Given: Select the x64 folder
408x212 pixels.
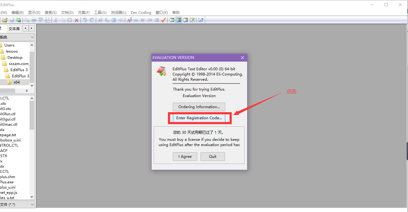Looking at the screenshot, I should [x=16, y=82].
